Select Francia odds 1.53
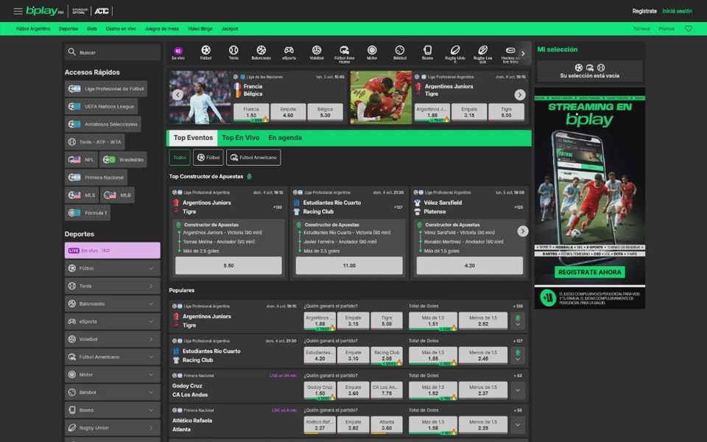Screen dimensions: 707x442 [251, 112]
